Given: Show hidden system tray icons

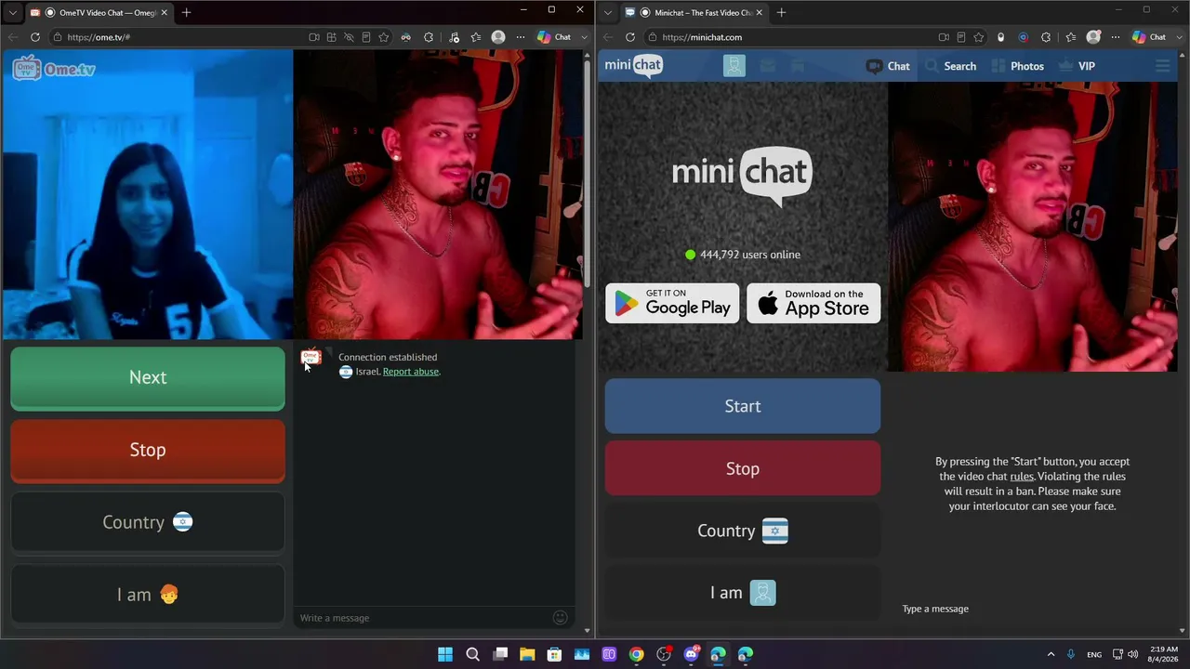Looking at the screenshot, I should (1051, 654).
